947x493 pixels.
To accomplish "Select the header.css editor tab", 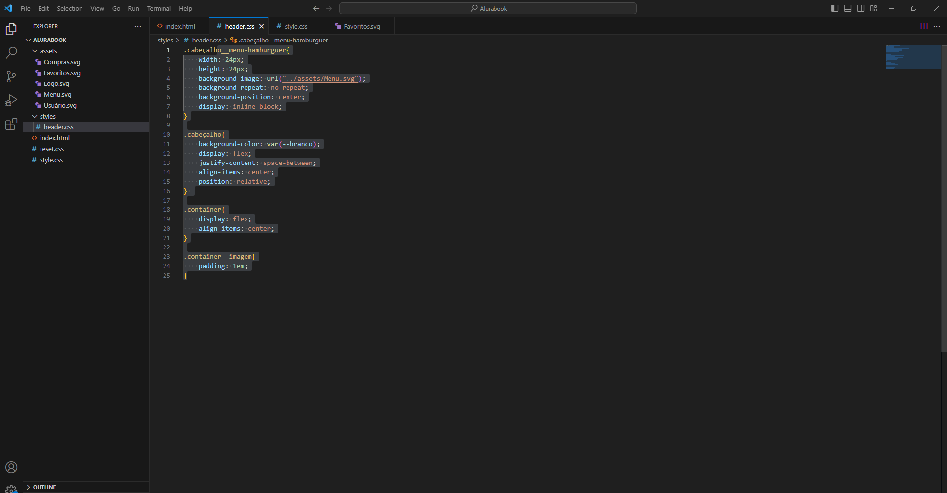I will pos(240,26).
